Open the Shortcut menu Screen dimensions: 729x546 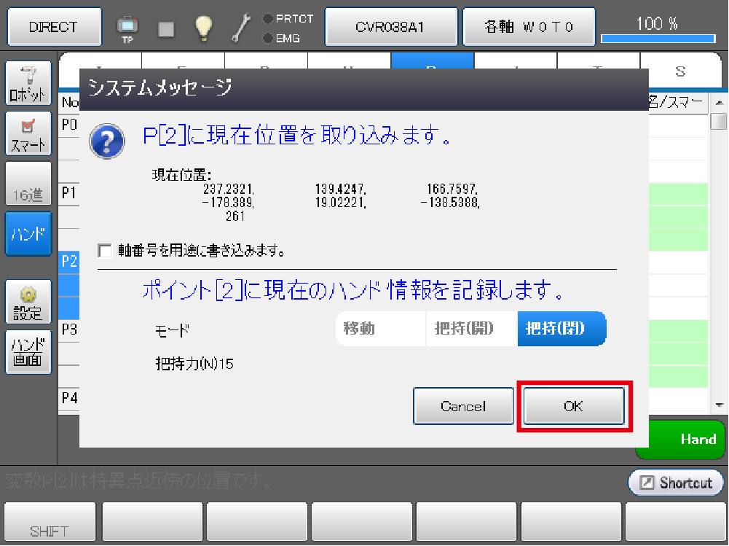click(676, 483)
